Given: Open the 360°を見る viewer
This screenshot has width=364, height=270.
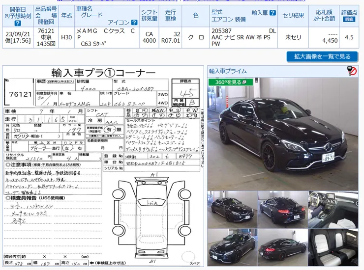Looking at the screenshot, I should click(x=231, y=82).
